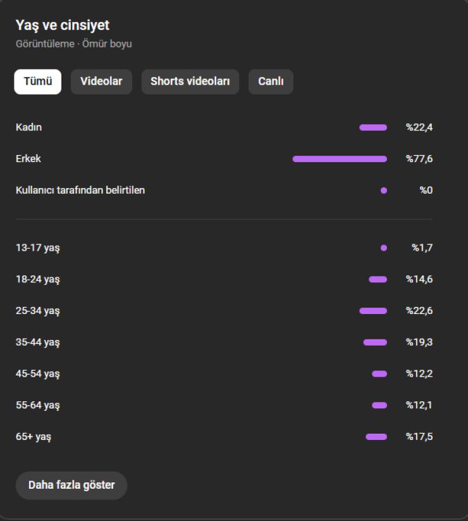468x521 pixels.
Task: Click the Daha fazla göster button
Action: click(71, 486)
